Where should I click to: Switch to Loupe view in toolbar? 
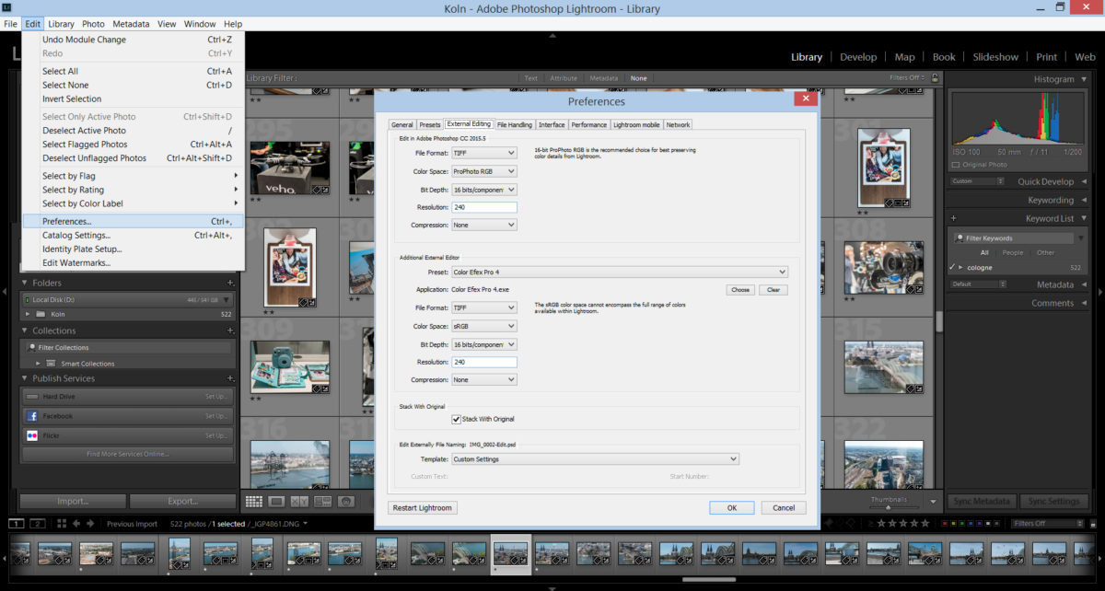pos(276,502)
